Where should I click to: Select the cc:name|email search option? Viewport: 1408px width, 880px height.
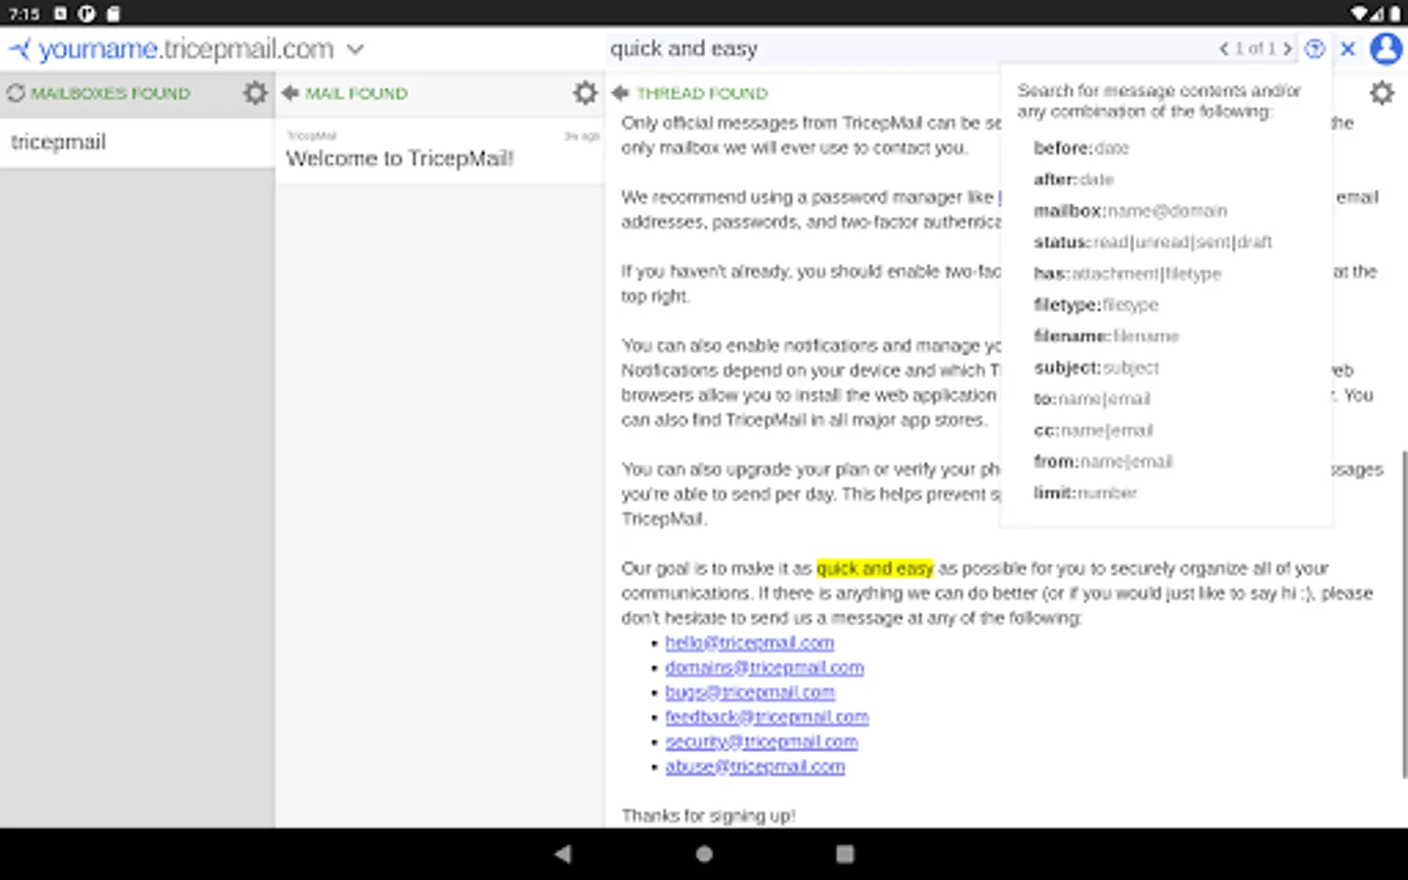1093,430
